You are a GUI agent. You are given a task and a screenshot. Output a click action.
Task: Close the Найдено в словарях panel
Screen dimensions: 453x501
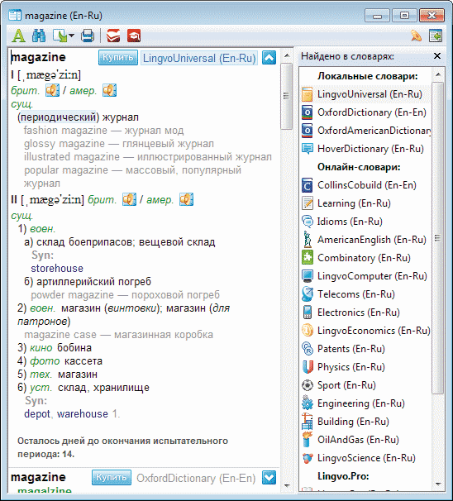[437, 56]
